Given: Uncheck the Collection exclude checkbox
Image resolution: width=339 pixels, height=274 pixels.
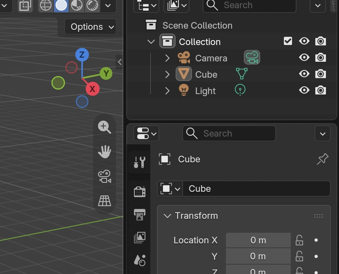Looking at the screenshot, I should pos(288,41).
